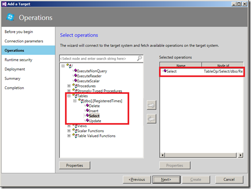Expand the Views node
The width and height of the screenshot is (251, 189).
pos(69,126)
